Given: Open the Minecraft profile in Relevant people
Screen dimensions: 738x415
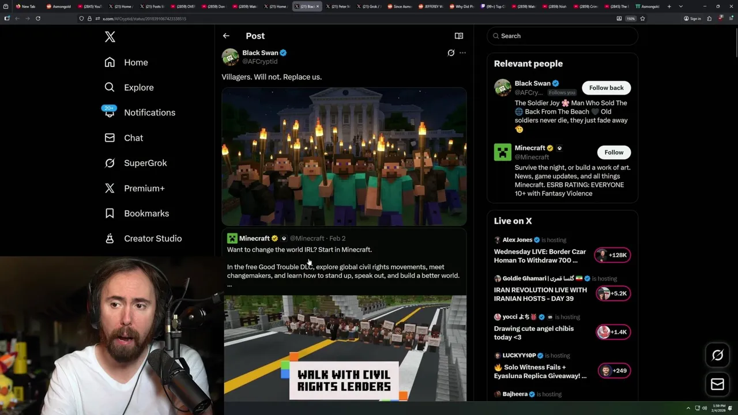Looking at the screenshot, I should [x=529, y=148].
